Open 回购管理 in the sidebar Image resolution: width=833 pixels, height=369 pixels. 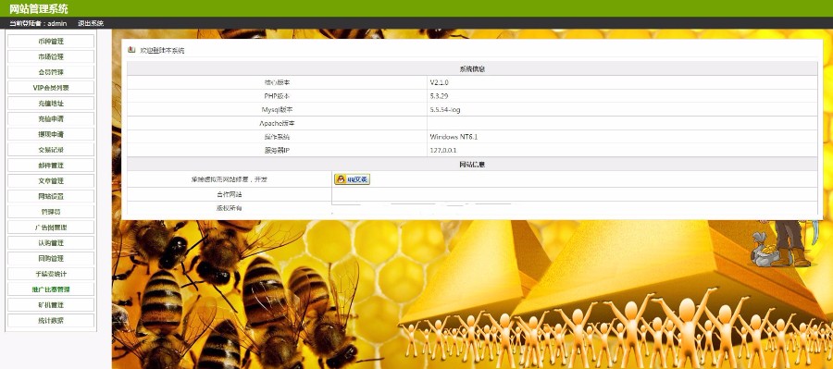[x=51, y=259]
